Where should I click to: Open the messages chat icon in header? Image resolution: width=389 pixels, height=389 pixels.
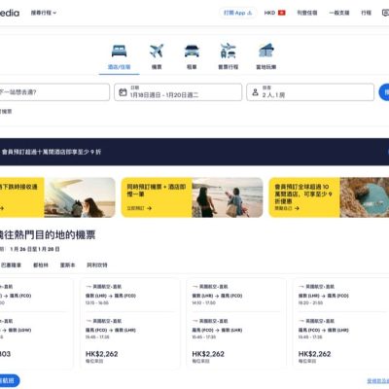385,13
